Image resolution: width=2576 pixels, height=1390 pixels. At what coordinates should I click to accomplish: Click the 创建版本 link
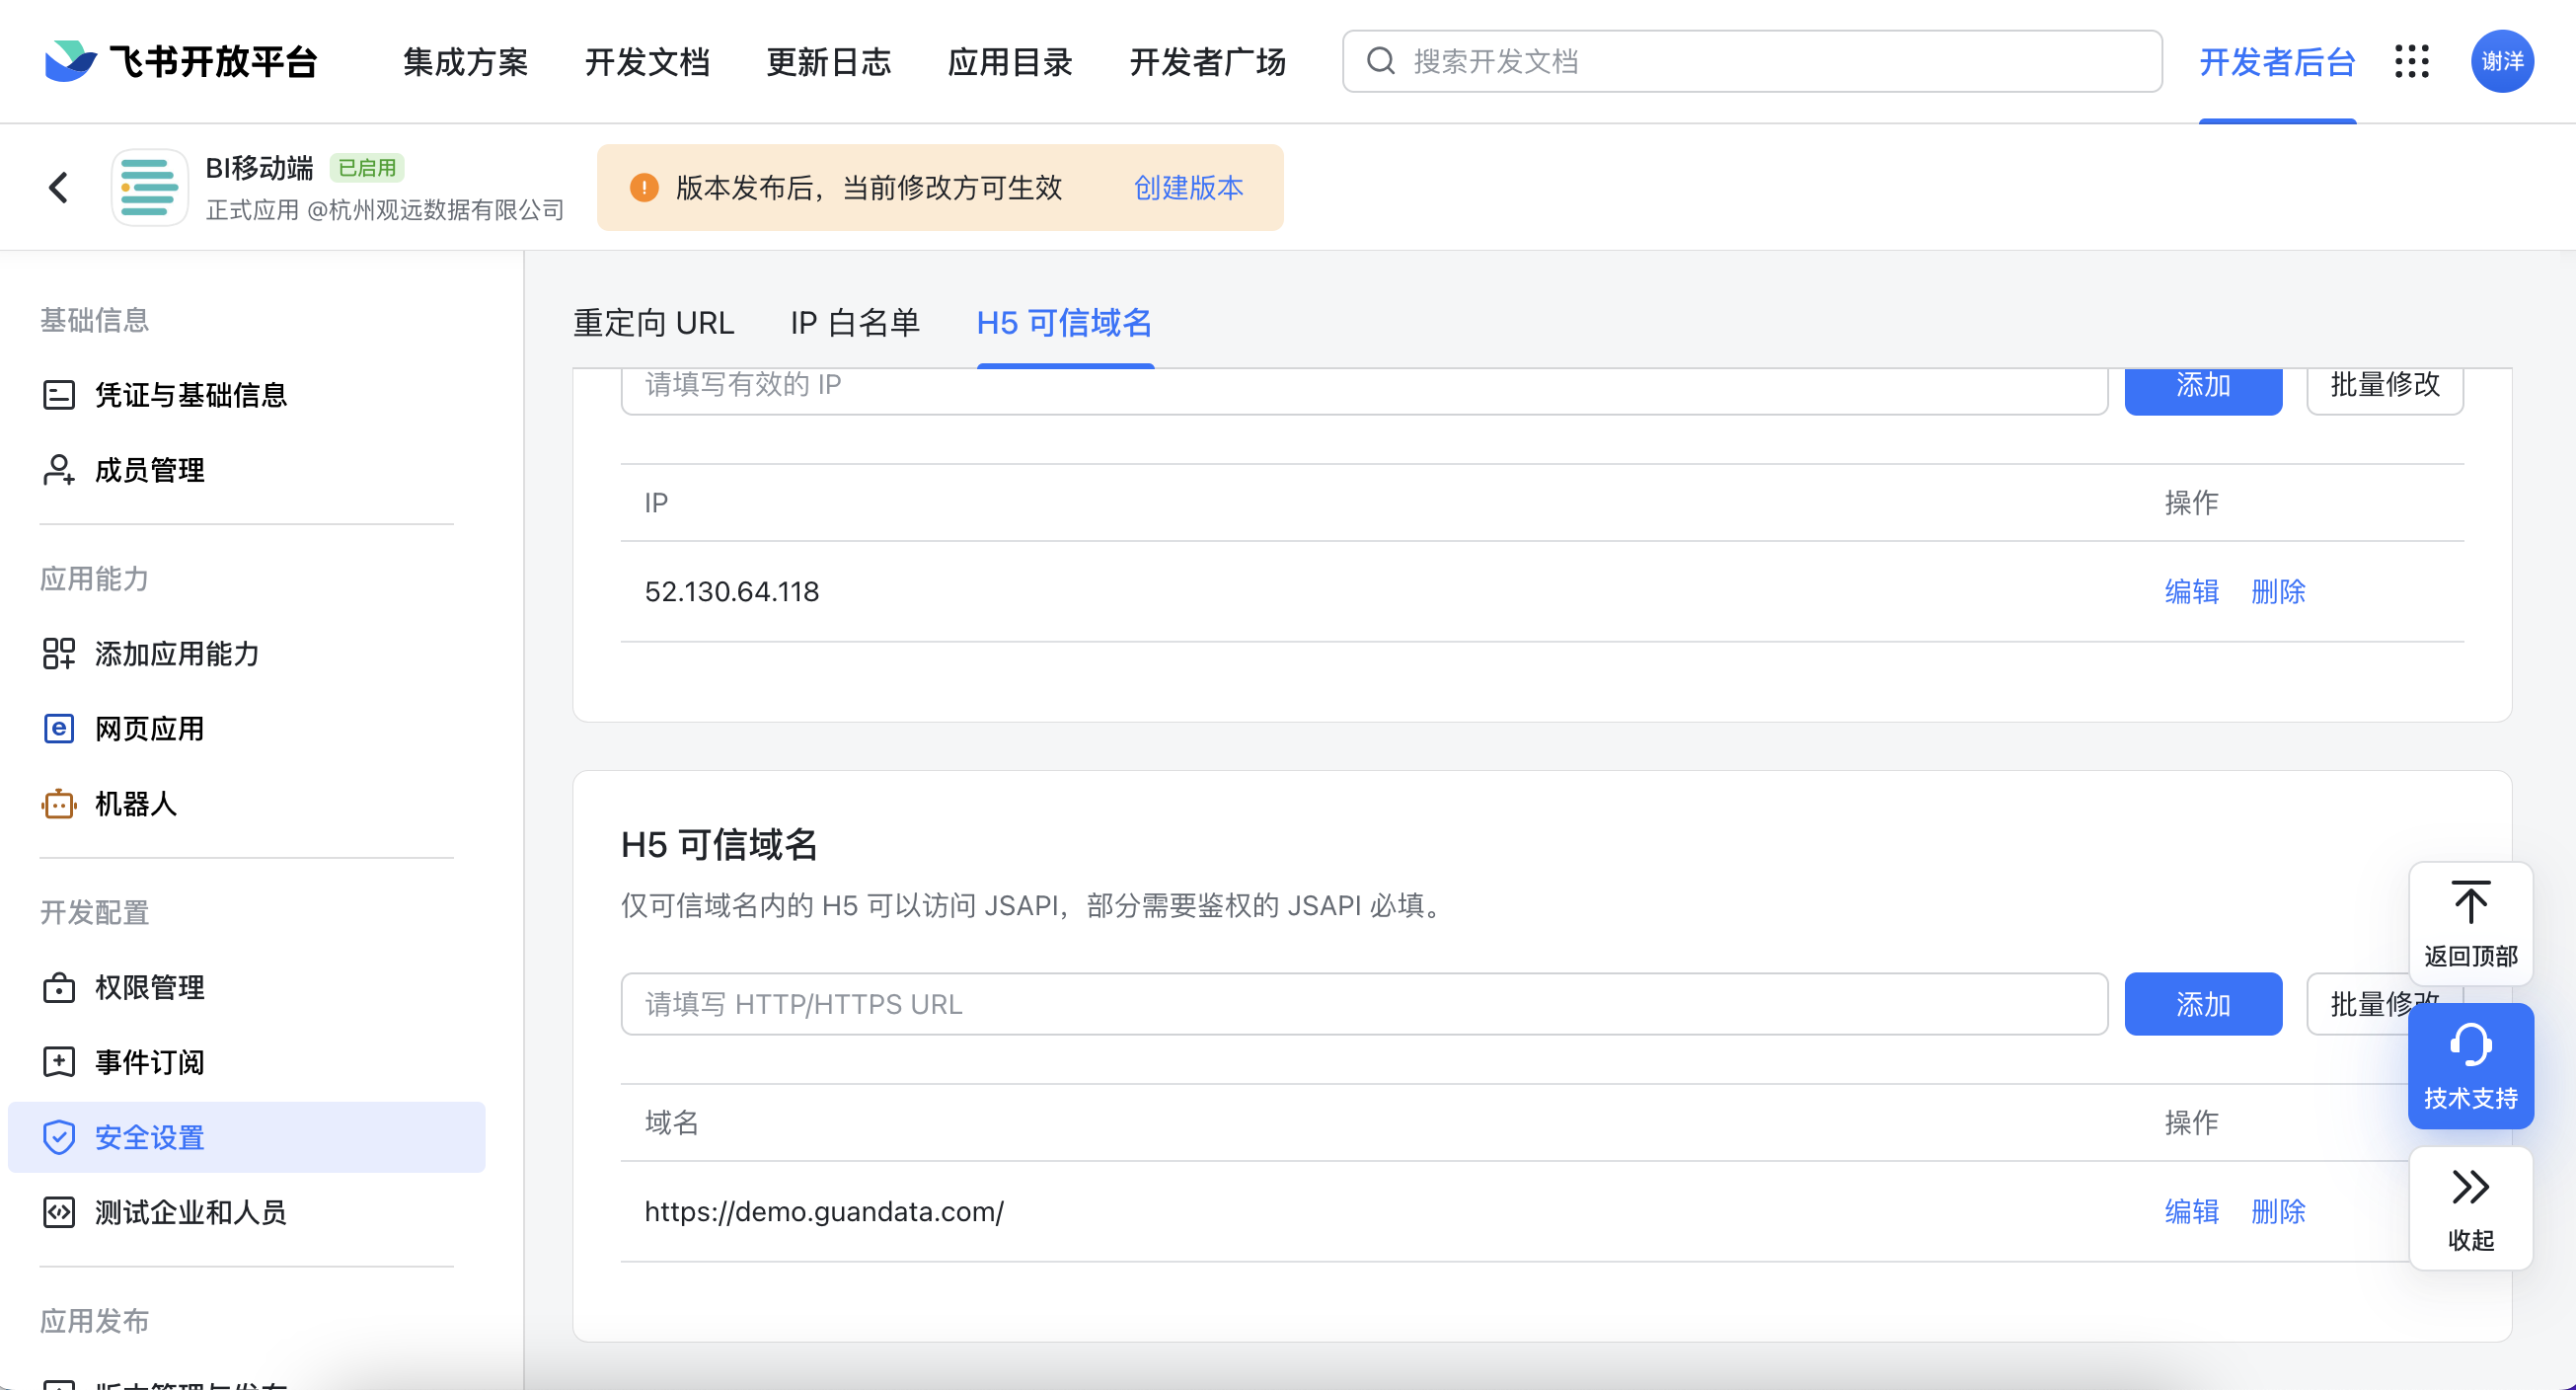click(x=1188, y=187)
